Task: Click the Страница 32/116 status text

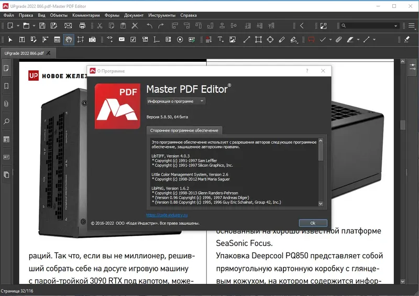Action: coord(17,291)
